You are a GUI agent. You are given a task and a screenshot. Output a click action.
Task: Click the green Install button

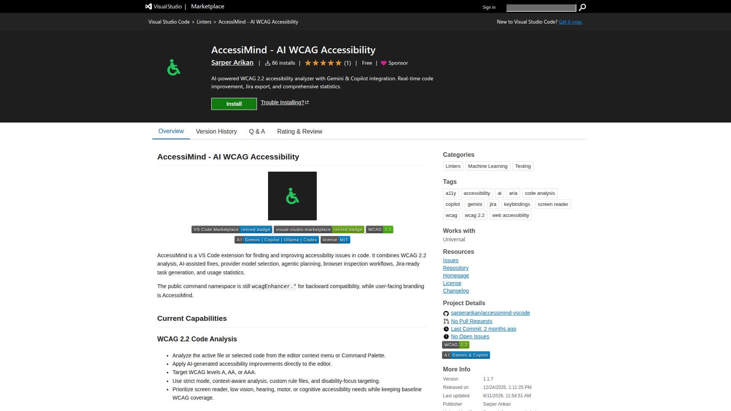point(234,104)
